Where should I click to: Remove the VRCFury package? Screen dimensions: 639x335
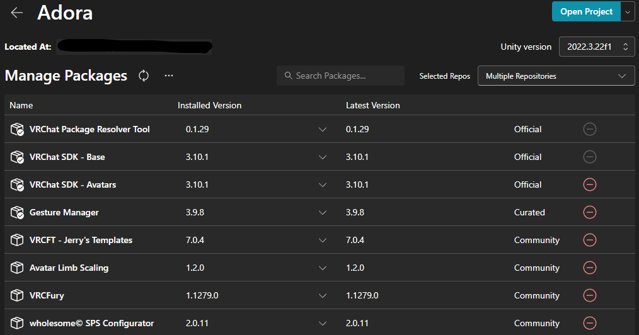tap(590, 295)
